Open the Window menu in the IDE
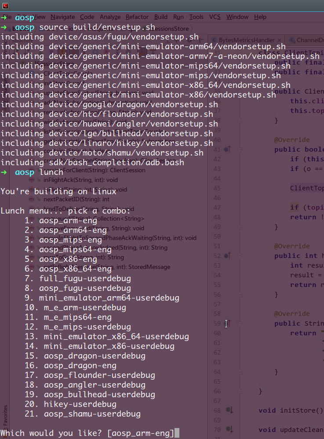324x439 pixels. (237, 17)
